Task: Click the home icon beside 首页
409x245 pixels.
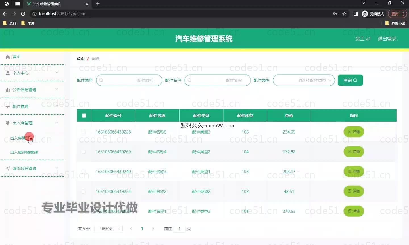Action: pos(8,57)
